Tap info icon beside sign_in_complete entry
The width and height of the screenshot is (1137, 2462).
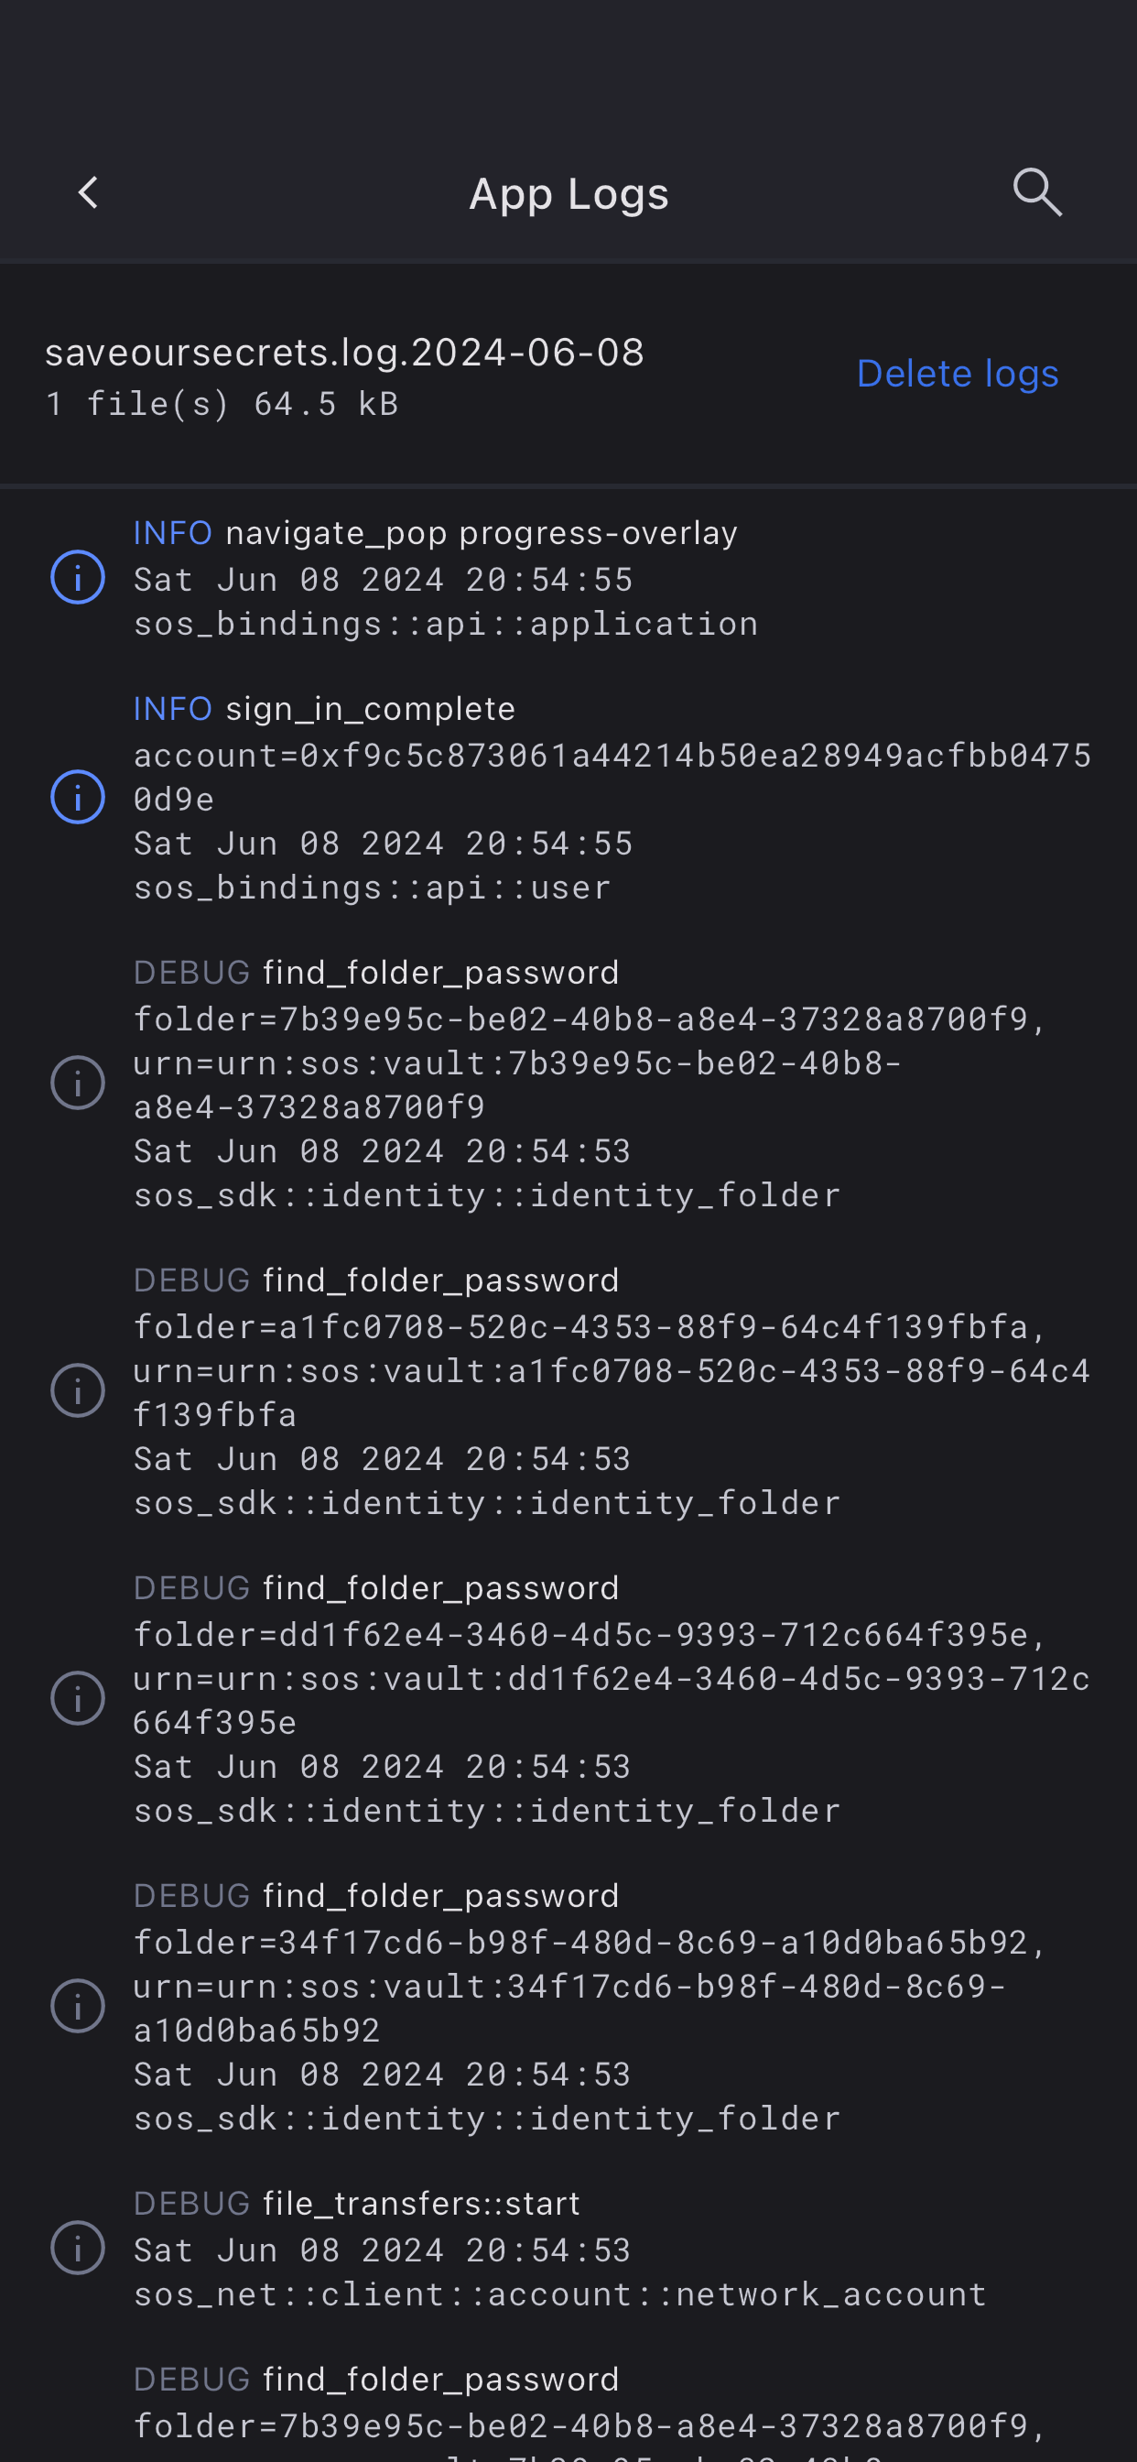click(78, 797)
